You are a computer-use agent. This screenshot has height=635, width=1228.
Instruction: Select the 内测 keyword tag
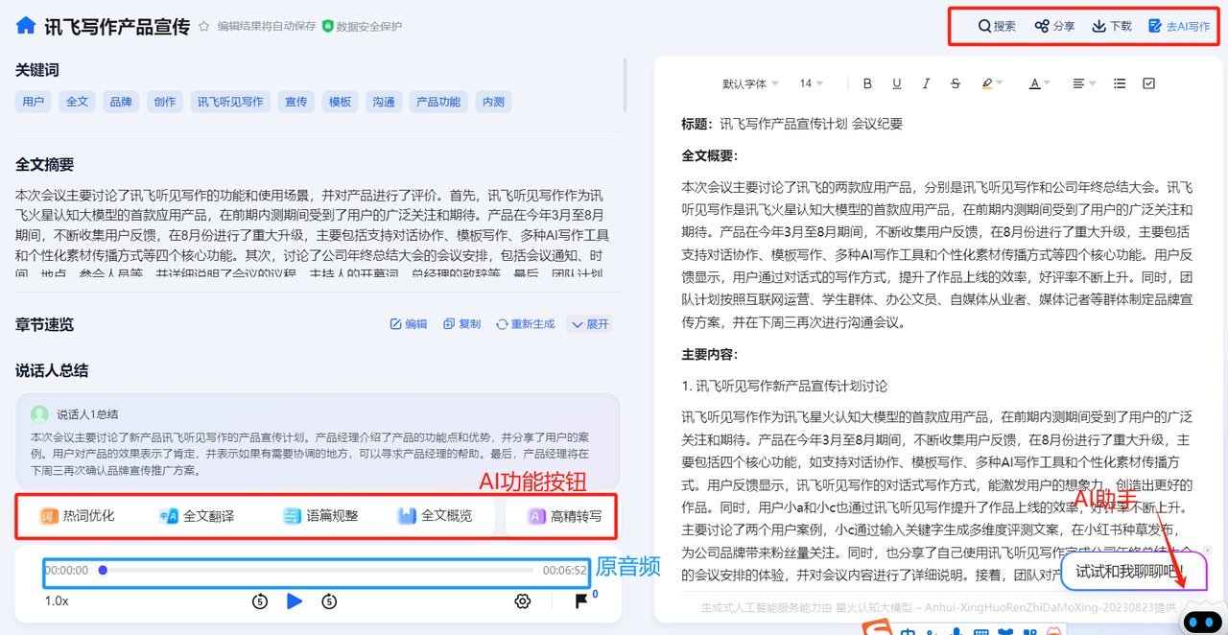click(x=493, y=102)
